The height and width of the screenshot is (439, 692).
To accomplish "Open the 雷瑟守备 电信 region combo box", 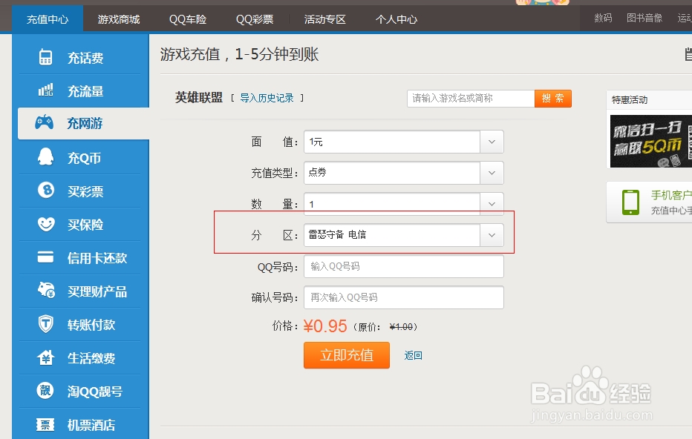I will (x=403, y=235).
